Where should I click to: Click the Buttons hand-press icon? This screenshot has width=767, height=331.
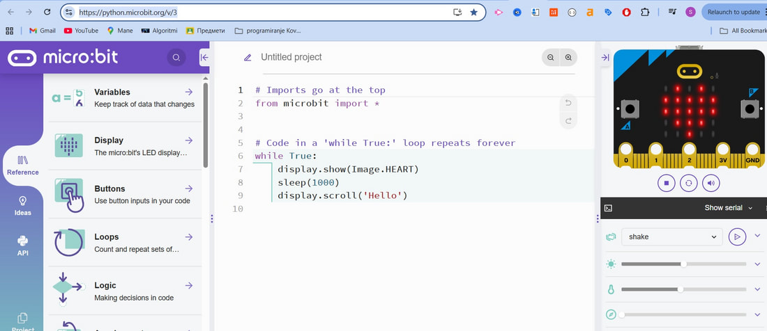(x=69, y=195)
